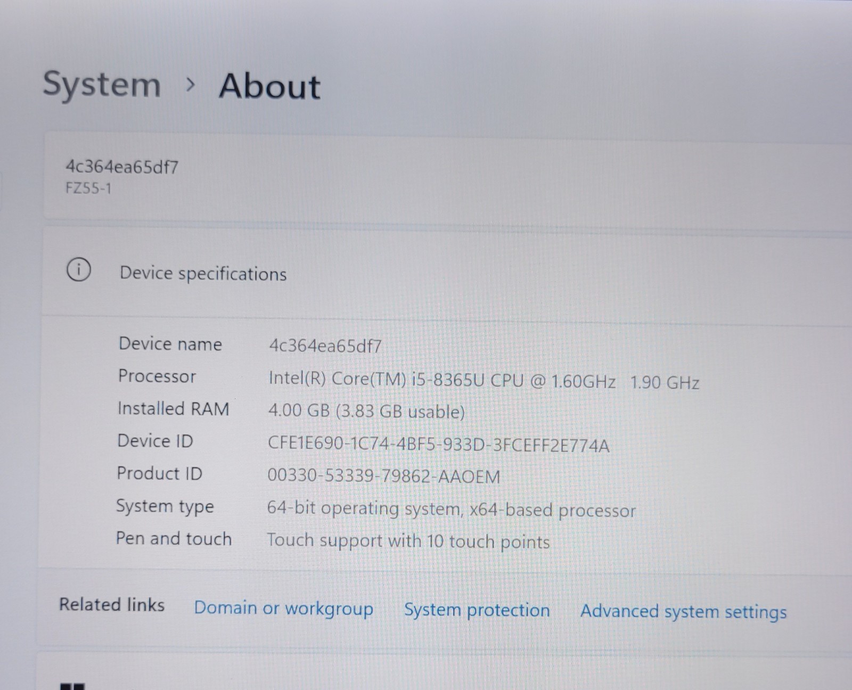Open Advanced system settings link
This screenshot has height=690, width=852.
683,611
